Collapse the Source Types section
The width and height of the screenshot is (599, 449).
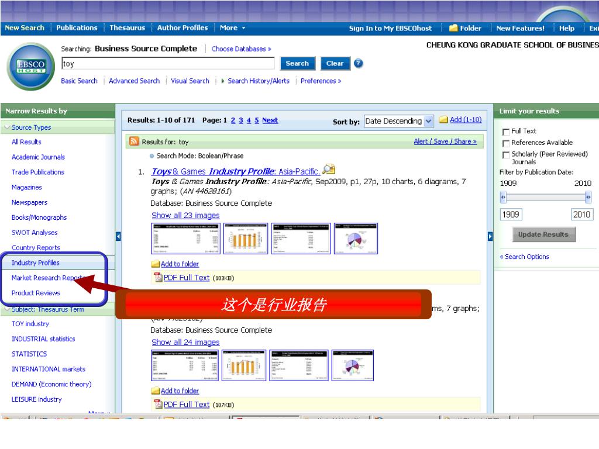[x=7, y=127]
